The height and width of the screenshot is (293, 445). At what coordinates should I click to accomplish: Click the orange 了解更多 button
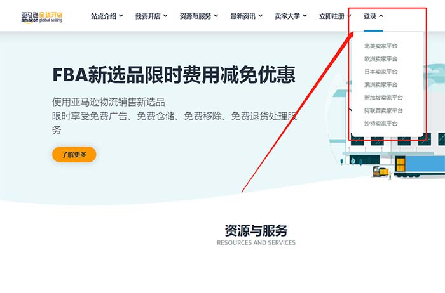pos(74,154)
